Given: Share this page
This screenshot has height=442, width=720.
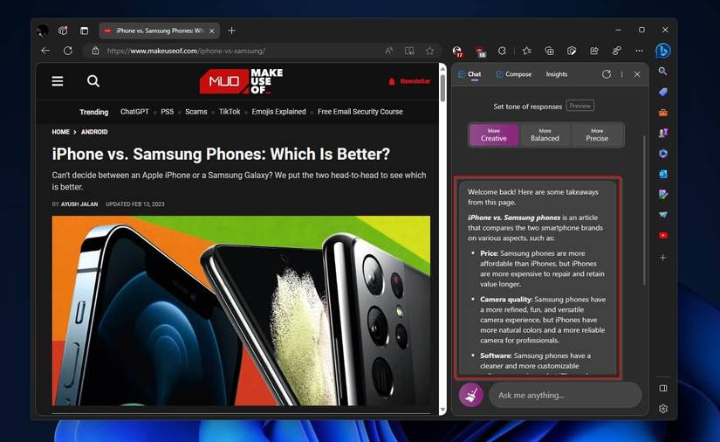Looking at the screenshot, I should [x=594, y=51].
